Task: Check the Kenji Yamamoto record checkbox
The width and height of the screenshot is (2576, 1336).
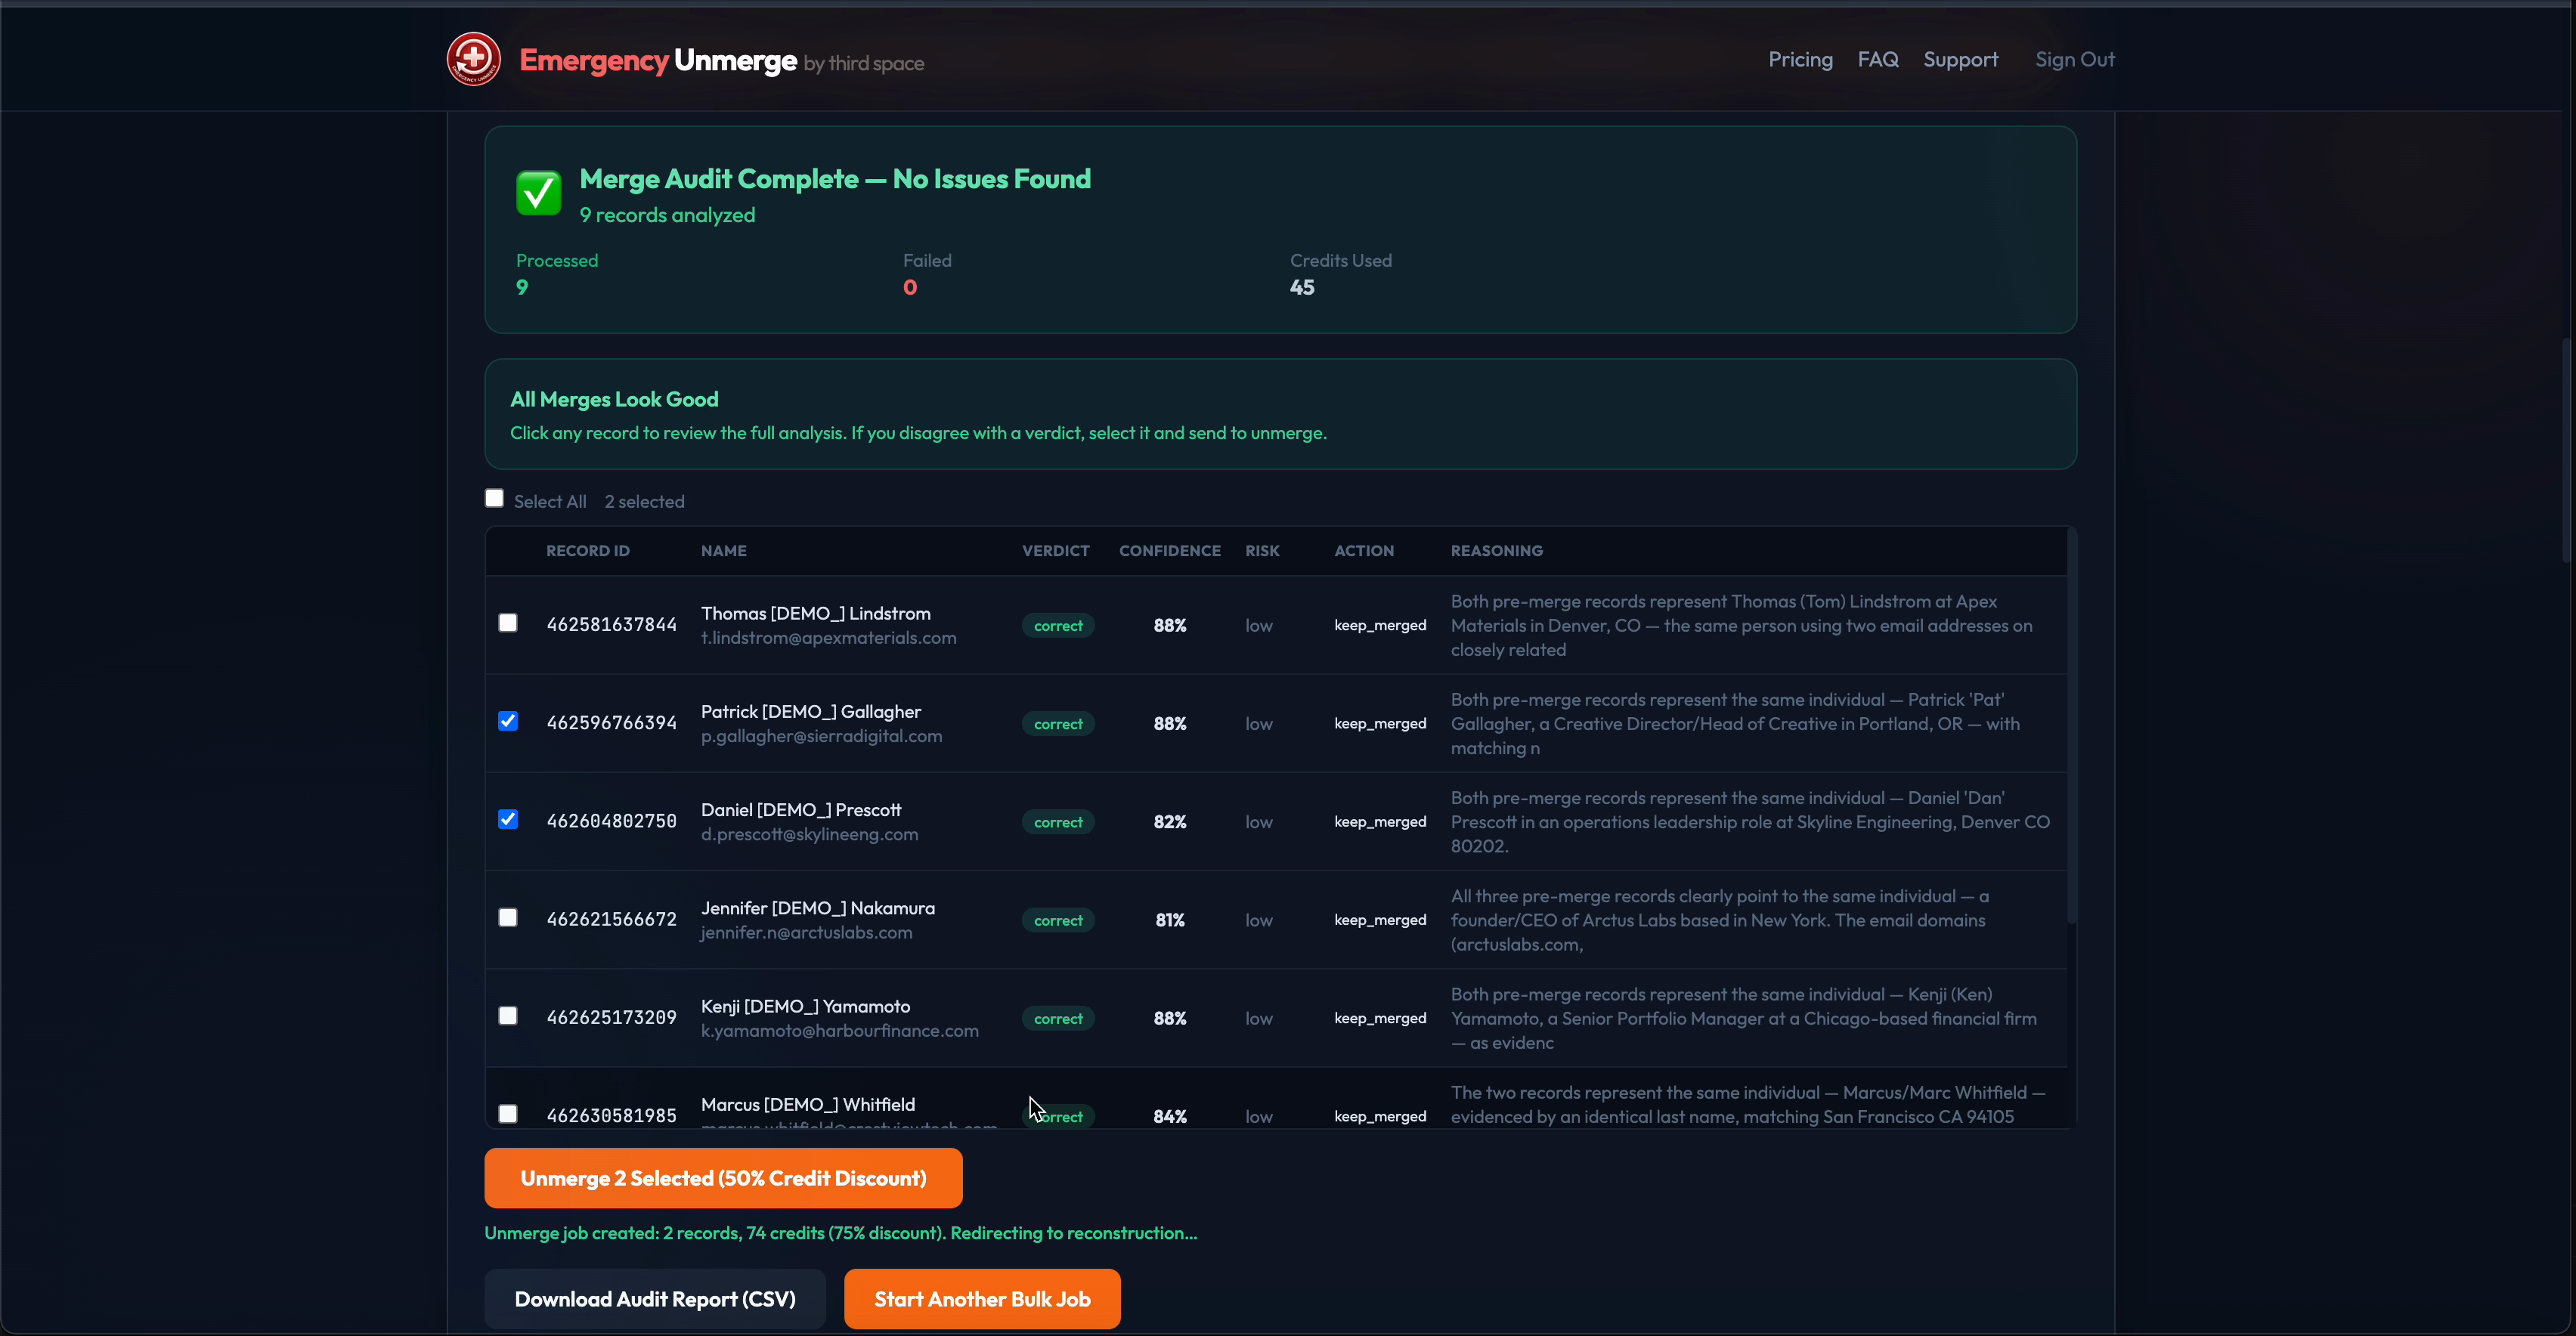Action: pyautogui.click(x=508, y=1015)
